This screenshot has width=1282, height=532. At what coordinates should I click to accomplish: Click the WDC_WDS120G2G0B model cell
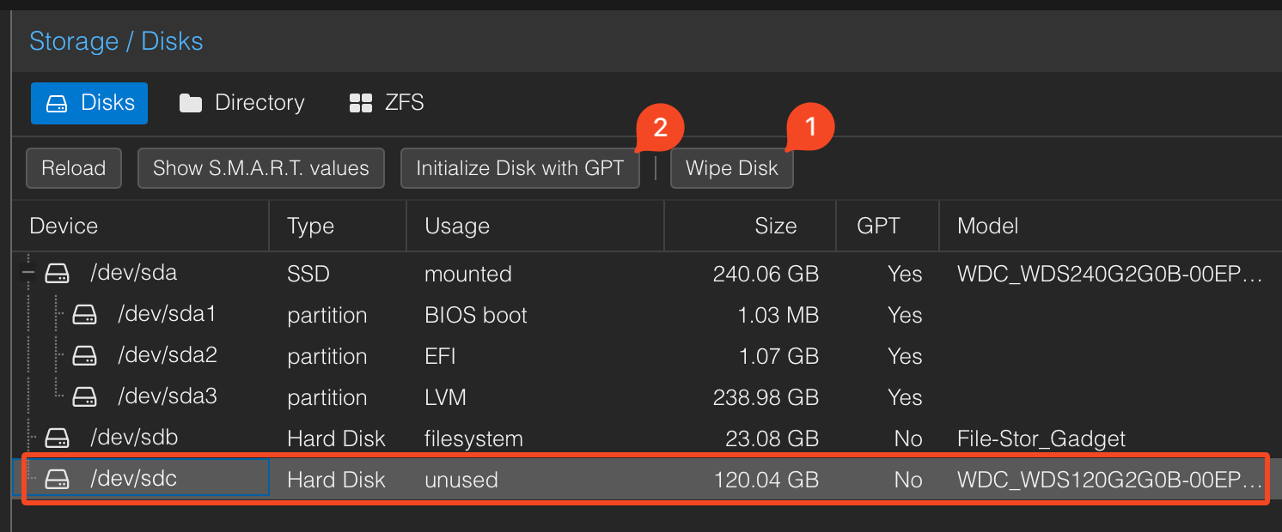coord(1110,481)
